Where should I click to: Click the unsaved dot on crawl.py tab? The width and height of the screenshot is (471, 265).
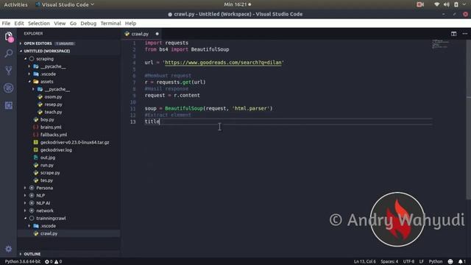coord(157,34)
